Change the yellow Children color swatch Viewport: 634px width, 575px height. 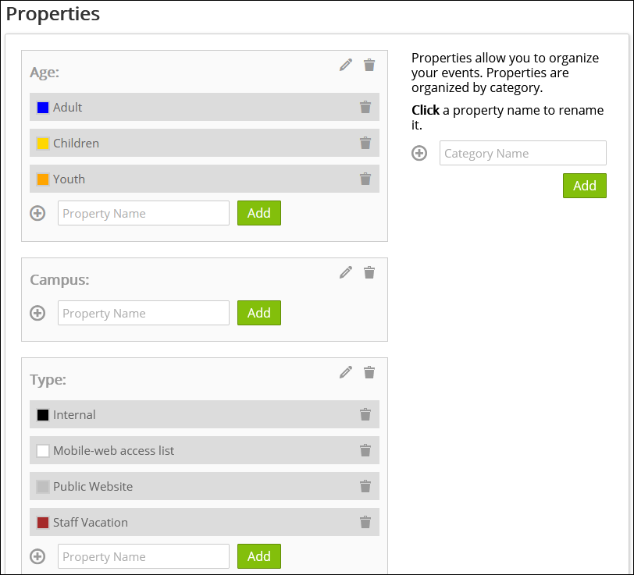pyautogui.click(x=43, y=144)
